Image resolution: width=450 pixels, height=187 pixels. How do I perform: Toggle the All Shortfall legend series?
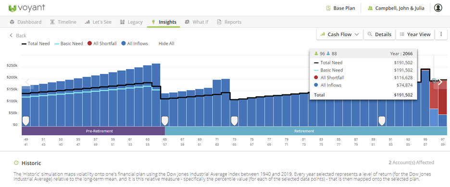[x=102, y=44]
